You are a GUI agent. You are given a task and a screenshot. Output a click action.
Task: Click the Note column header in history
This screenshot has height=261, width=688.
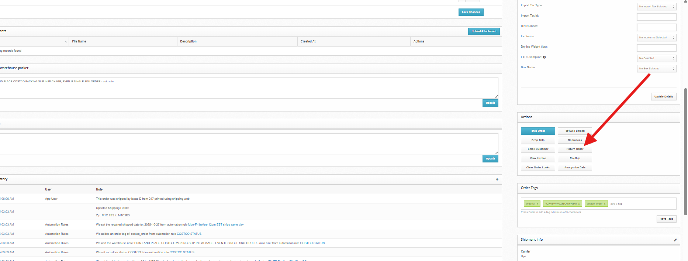(x=99, y=190)
